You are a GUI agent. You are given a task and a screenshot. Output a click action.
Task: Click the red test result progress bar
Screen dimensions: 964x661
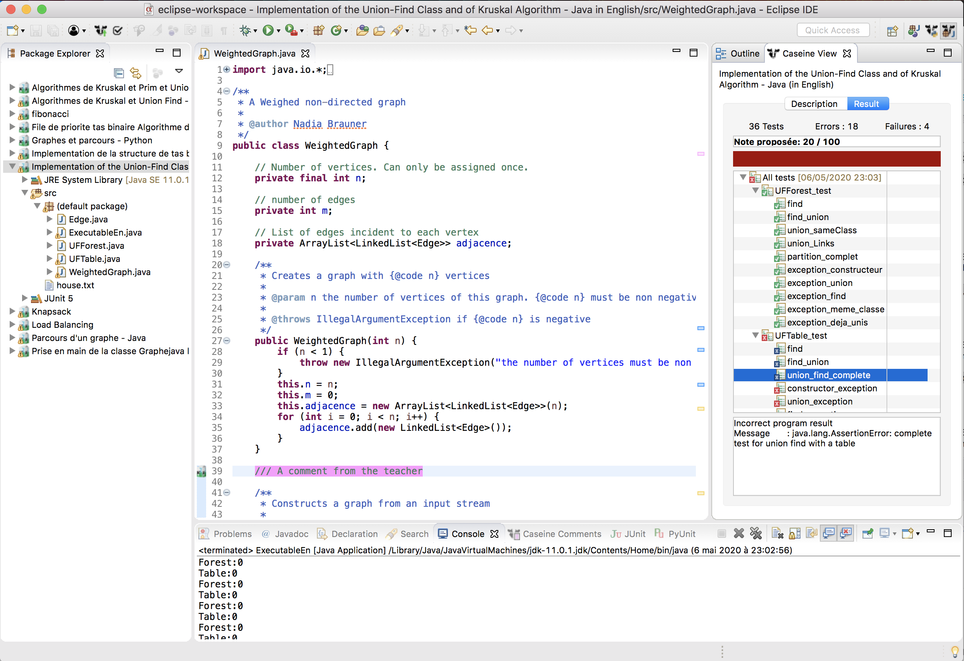[x=836, y=159]
